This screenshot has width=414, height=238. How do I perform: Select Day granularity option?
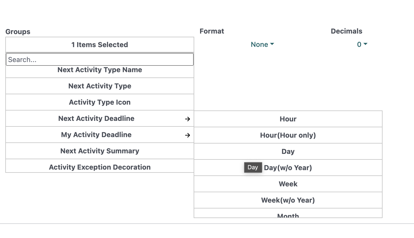288,151
